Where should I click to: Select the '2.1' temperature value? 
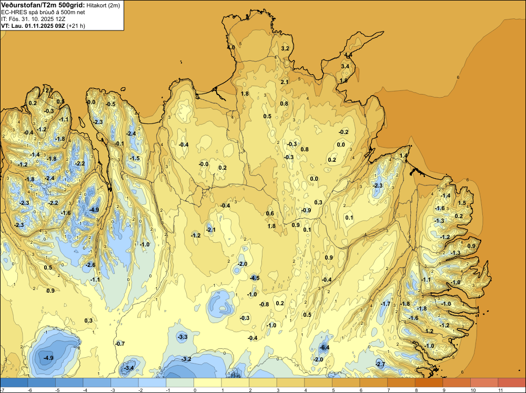click(x=285, y=82)
